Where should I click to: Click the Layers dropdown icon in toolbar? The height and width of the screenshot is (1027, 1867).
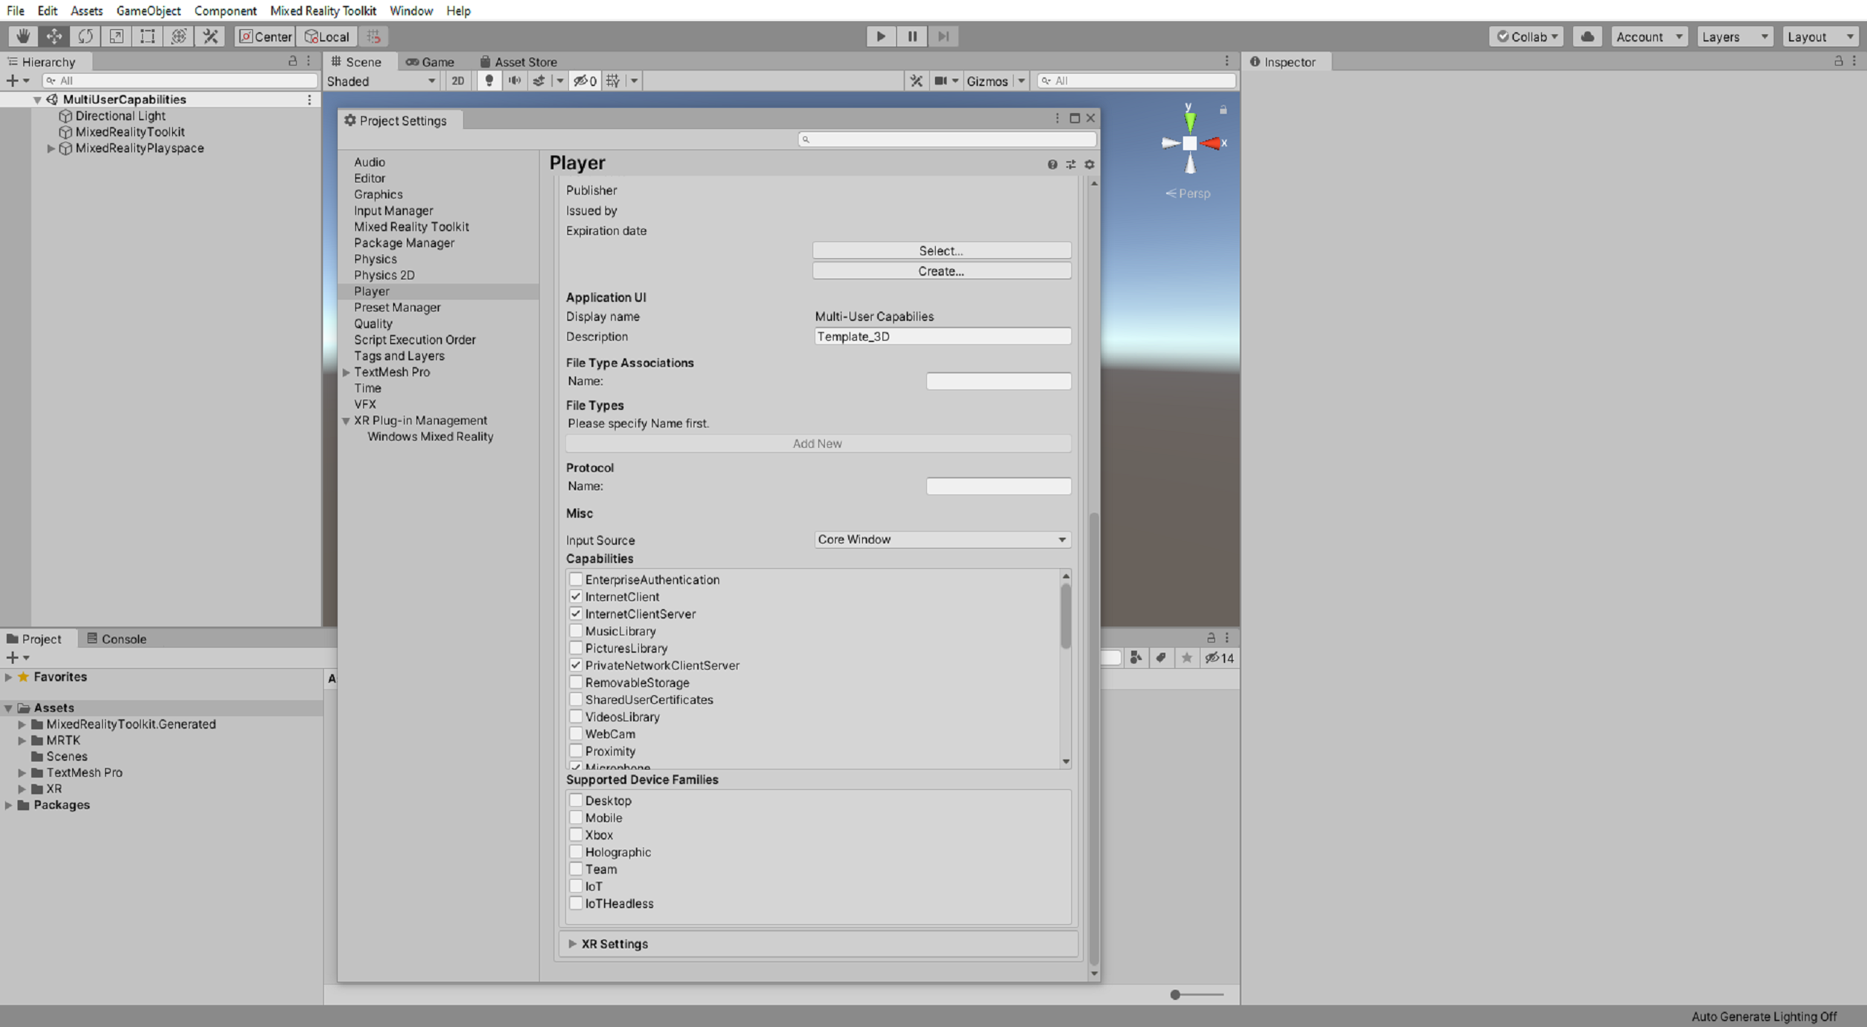coord(1765,36)
